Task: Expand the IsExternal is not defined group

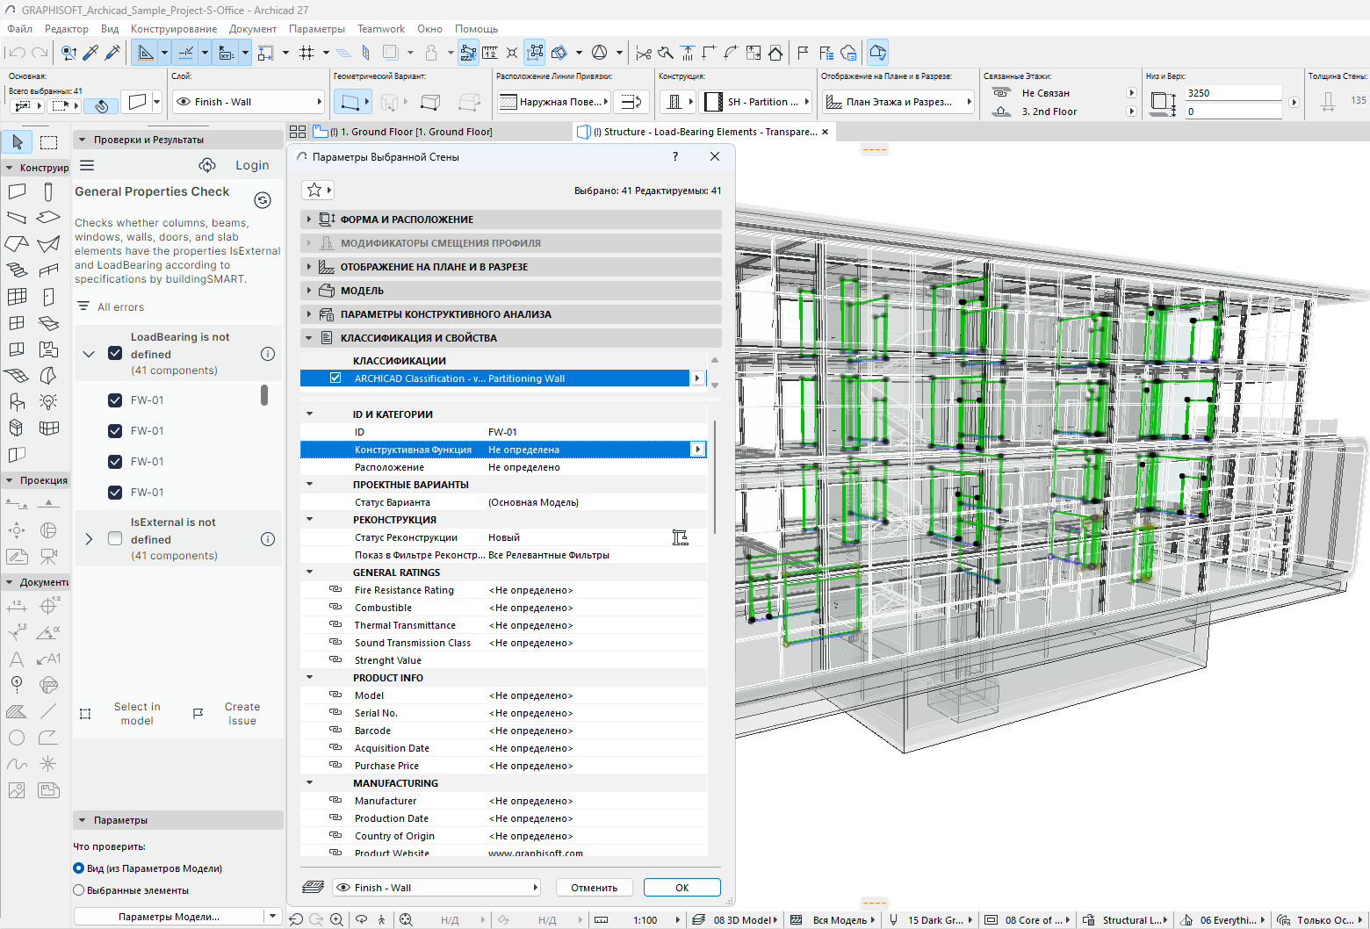Action: (89, 539)
